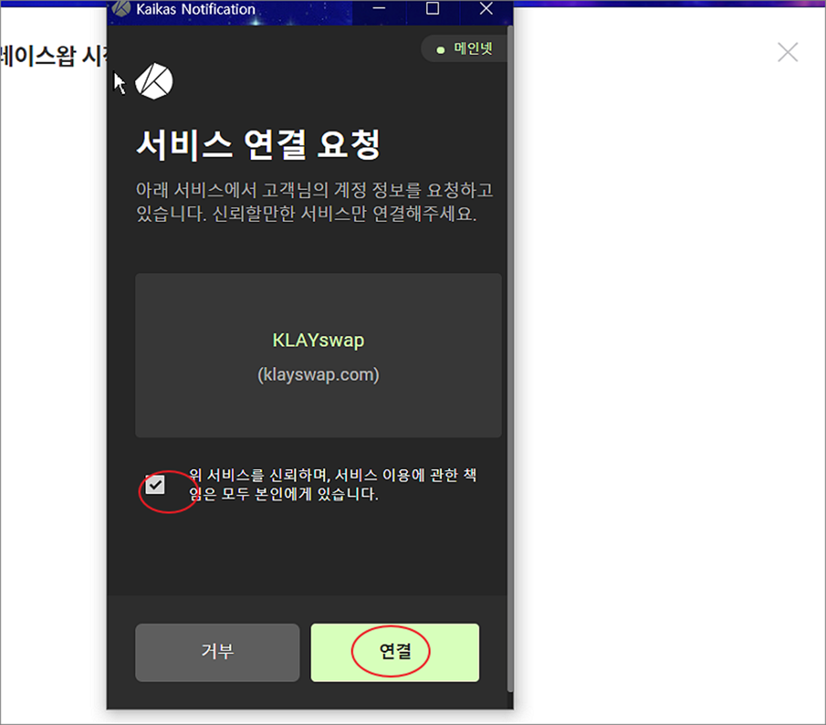Screen dimensions: 826x725
Task: Click the trust agreement statement text
Action: (x=333, y=484)
